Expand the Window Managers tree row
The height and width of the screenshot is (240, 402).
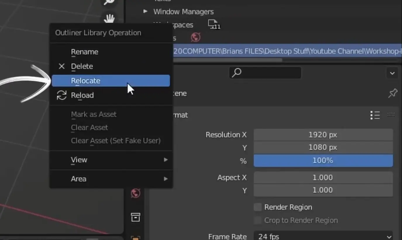(x=145, y=11)
